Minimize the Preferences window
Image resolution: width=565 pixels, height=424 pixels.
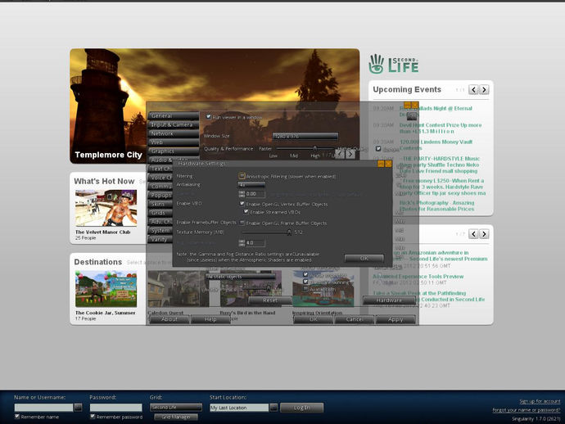pos(408,106)
